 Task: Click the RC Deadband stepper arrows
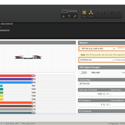pos(104,105)
